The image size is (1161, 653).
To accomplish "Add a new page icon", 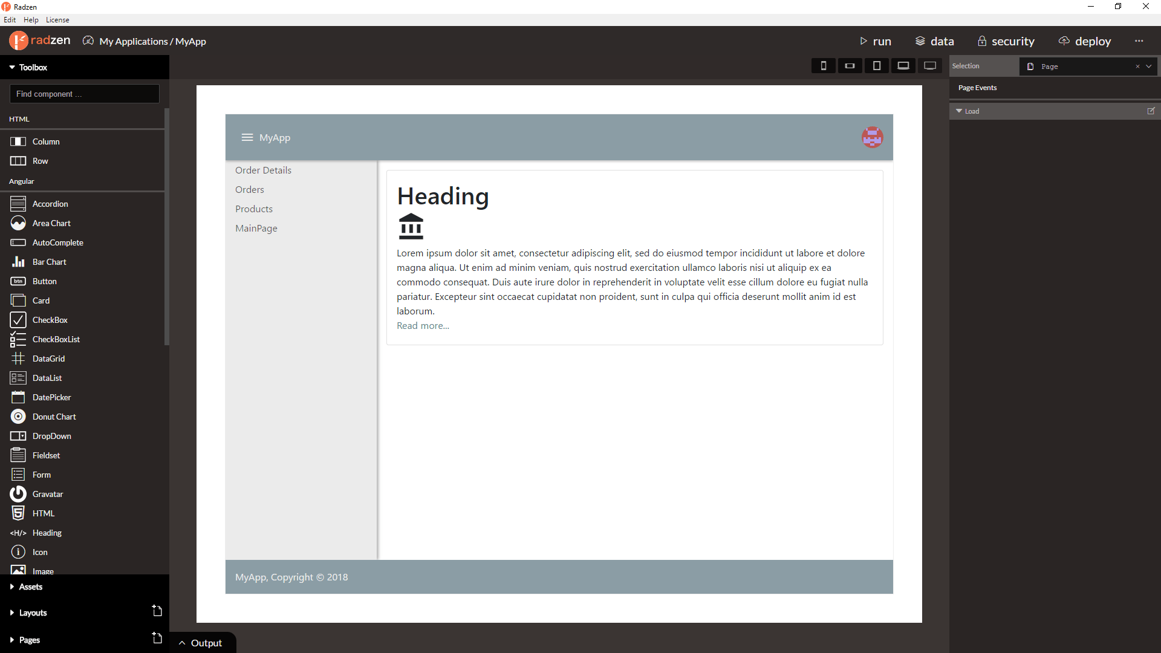I will pos(157,638).
